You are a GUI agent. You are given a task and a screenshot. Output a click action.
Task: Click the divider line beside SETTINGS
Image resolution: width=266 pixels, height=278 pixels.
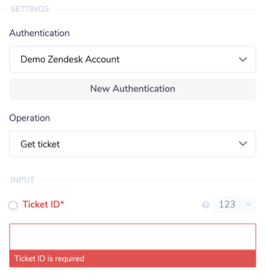[x=155, y=10]
